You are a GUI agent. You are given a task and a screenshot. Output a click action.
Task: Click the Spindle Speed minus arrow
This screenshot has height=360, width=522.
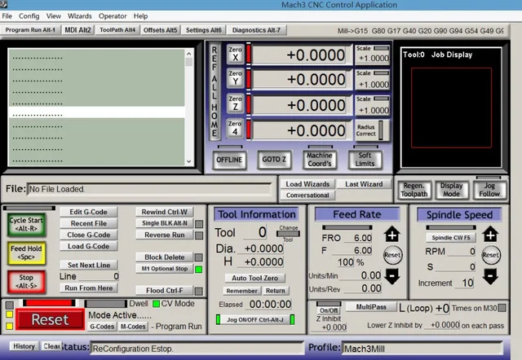(x=490, y=277)
